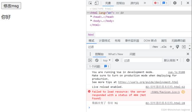The image size is (192, 112).
Task: Click the 你好 text on the page
Action: tap(6, 17)
